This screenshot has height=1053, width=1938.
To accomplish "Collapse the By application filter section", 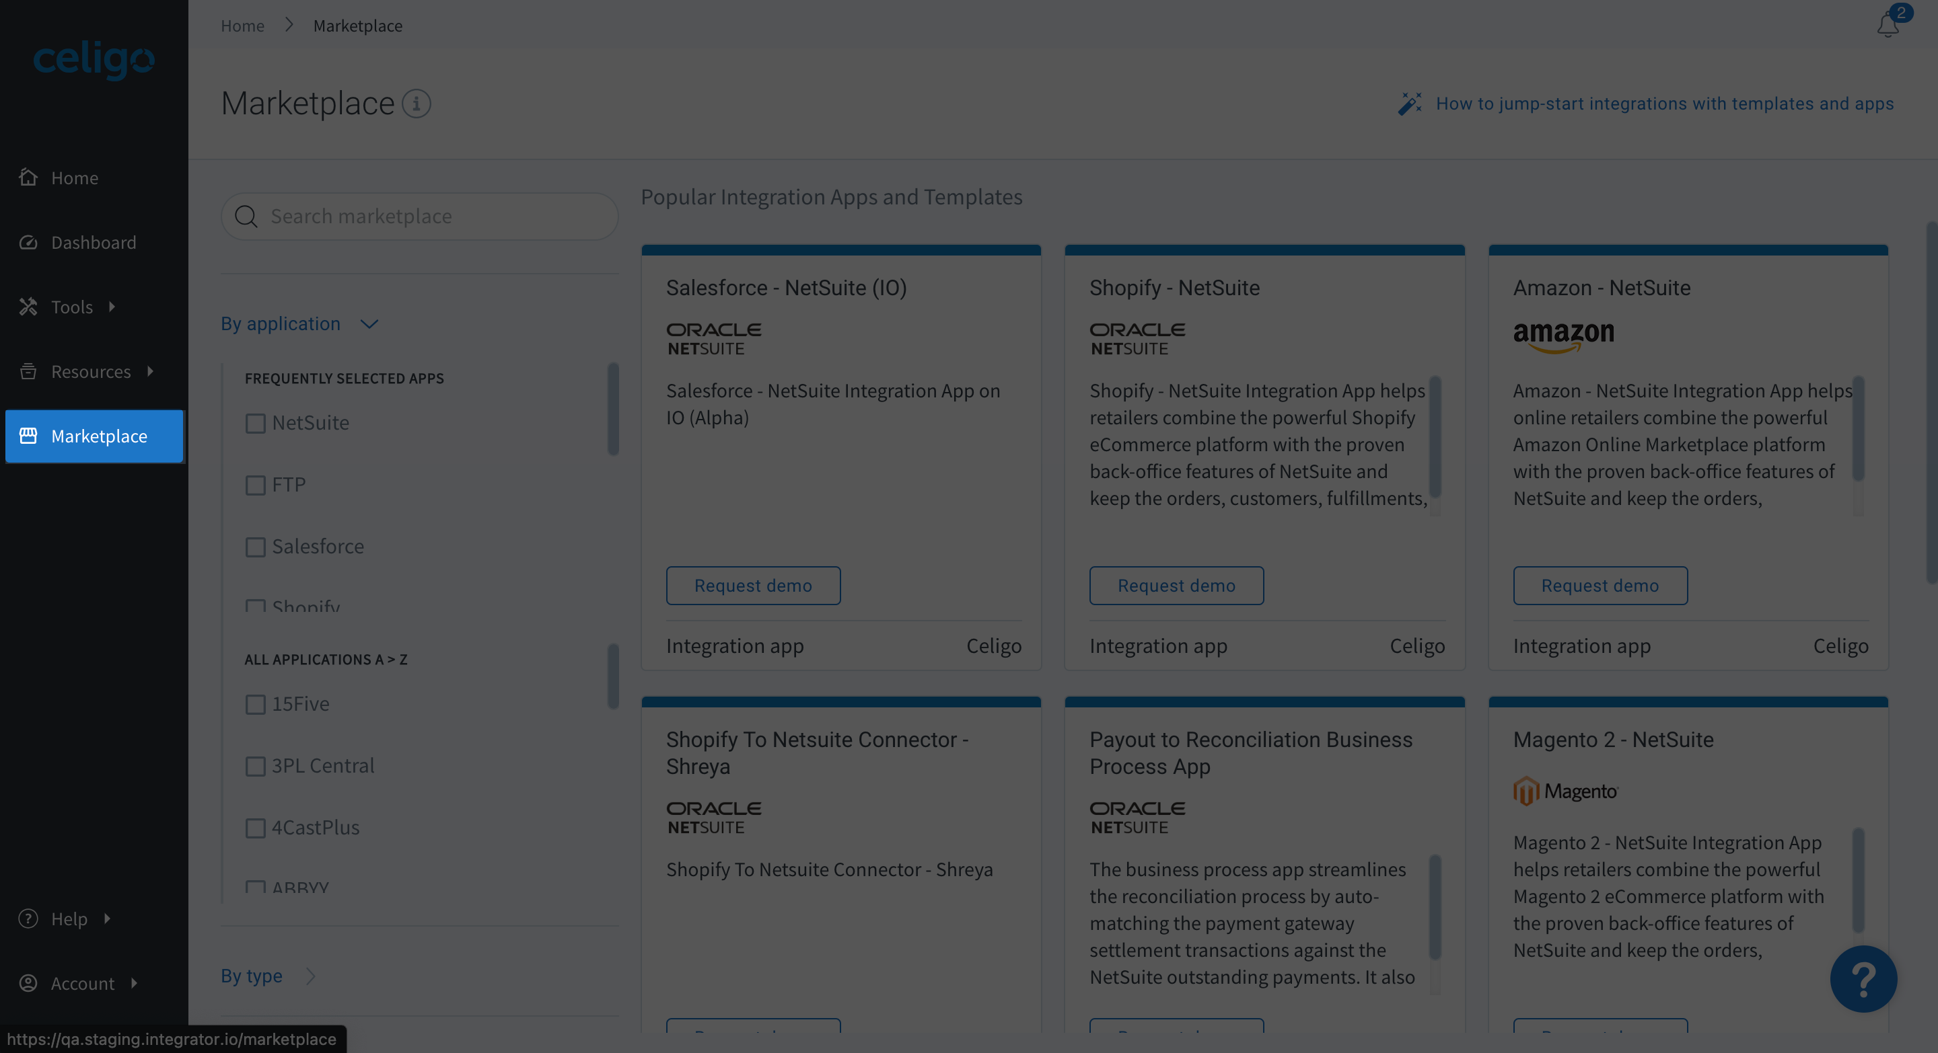I will click(299, 323).
